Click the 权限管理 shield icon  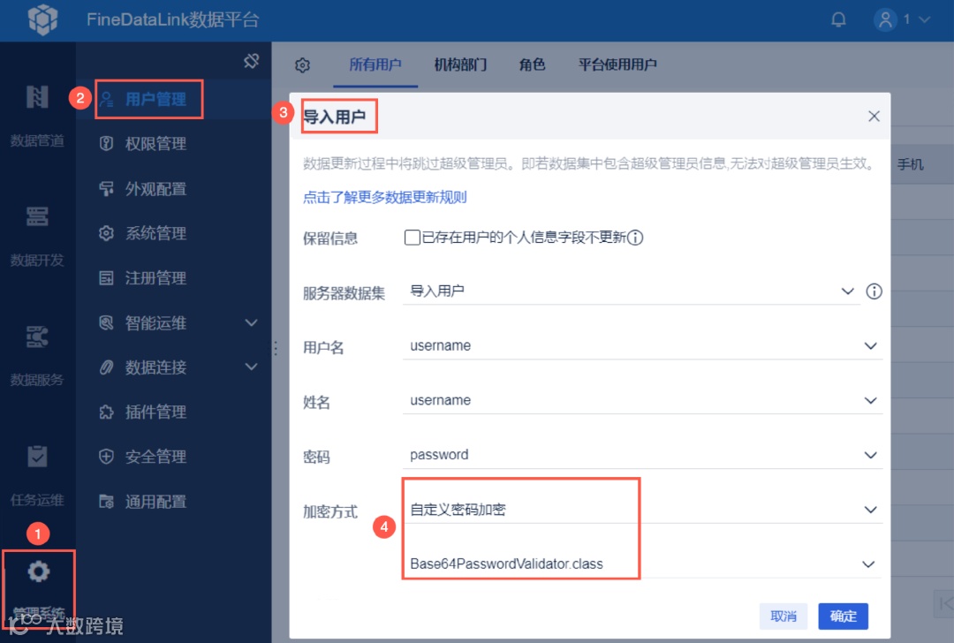pos(107,144)
